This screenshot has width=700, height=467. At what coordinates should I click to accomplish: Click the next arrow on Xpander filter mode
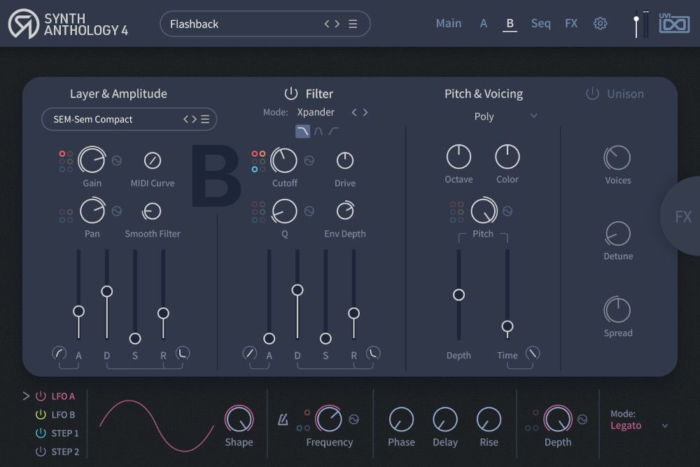[365, 112]
